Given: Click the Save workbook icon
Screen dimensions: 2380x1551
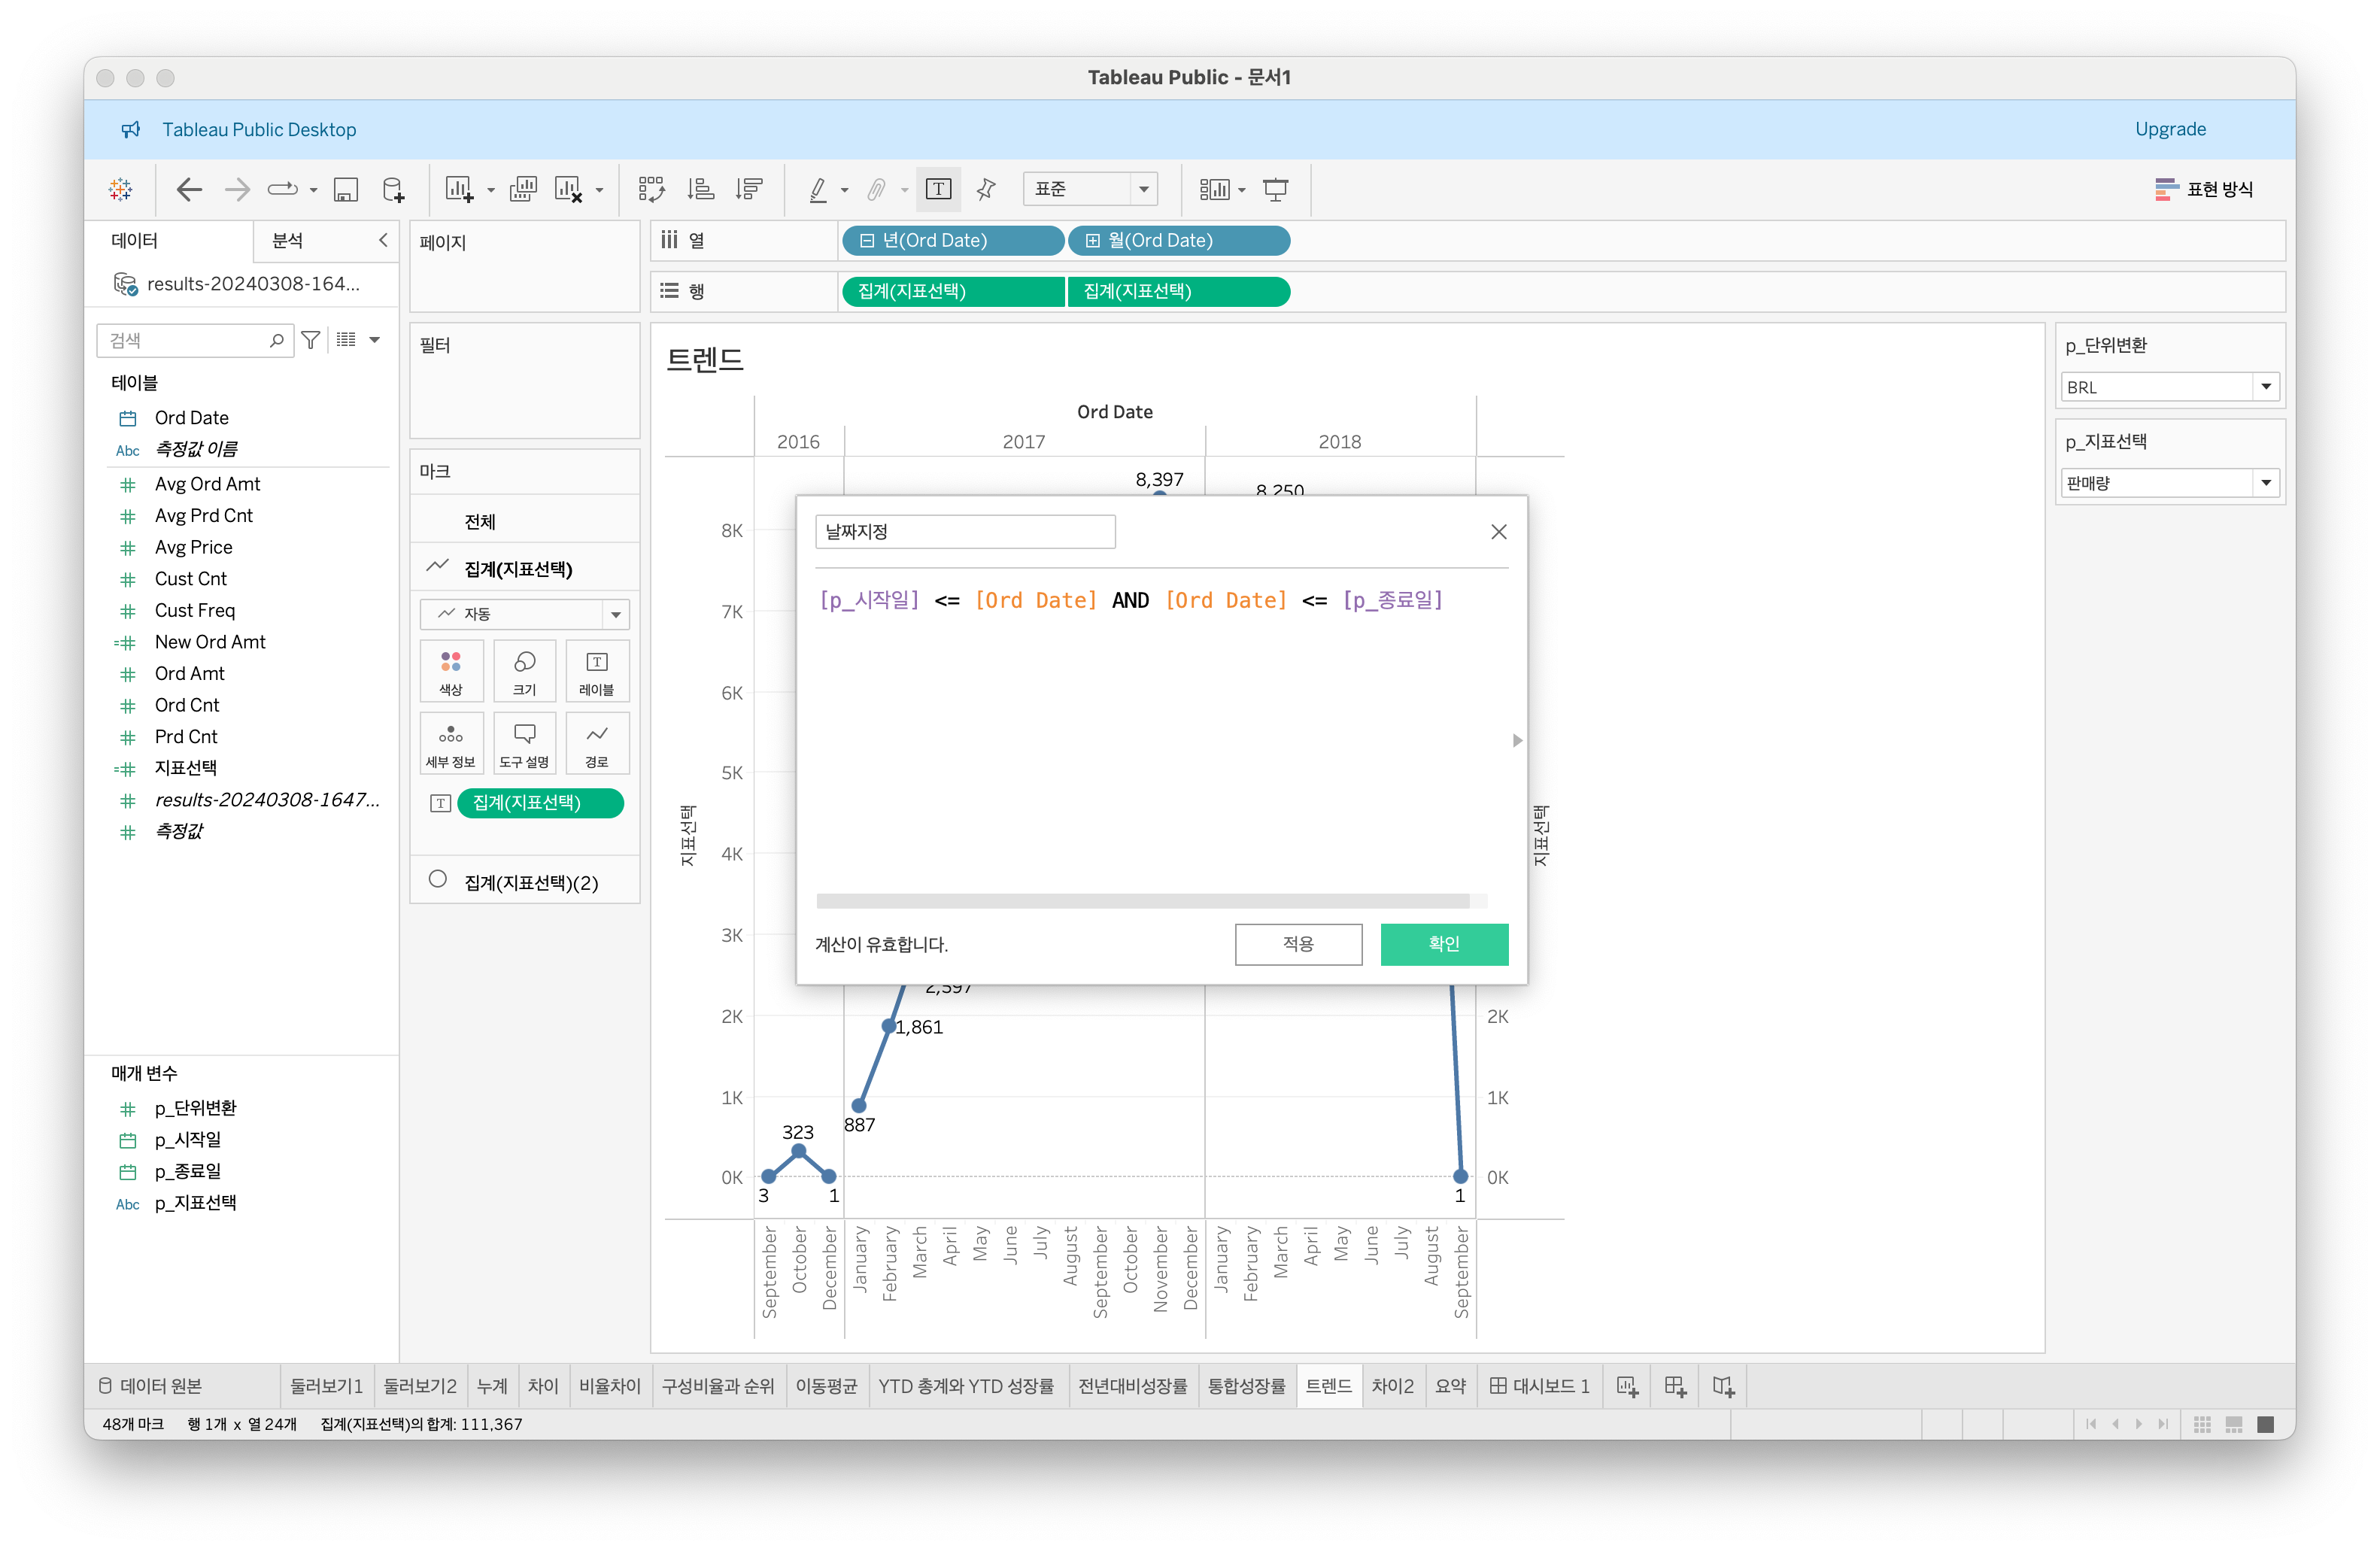Looking at the screenshot, I should click(346, 189).
